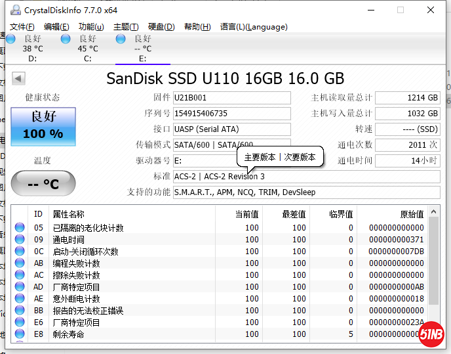Click the SMART attribute list vertical scrollbar

[x=434, y=276]
